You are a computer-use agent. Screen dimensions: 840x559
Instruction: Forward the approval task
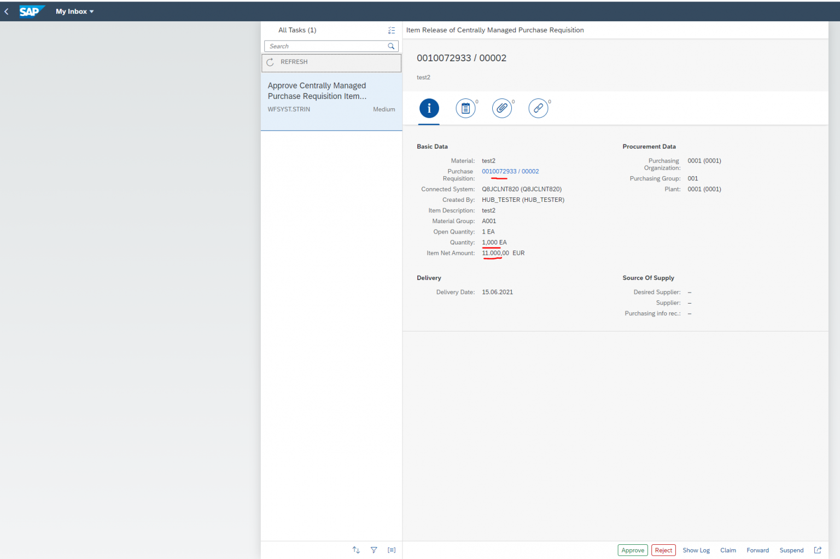point(757,550)
